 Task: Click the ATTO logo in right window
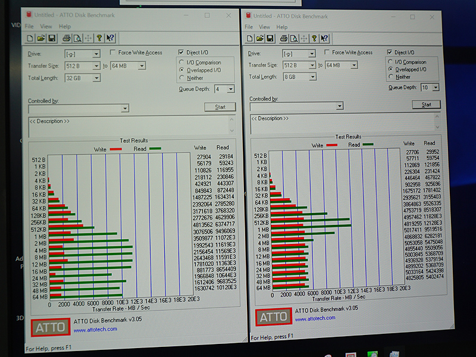(274, 317)
